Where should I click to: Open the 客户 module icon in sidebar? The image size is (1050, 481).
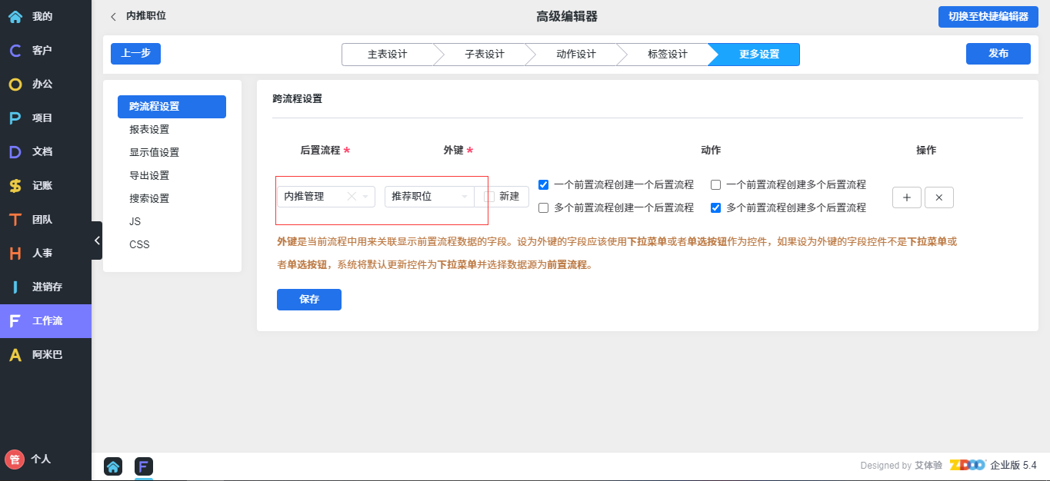click(15, 51)
